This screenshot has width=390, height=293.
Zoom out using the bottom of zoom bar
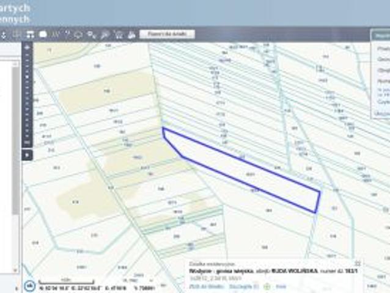28,142
